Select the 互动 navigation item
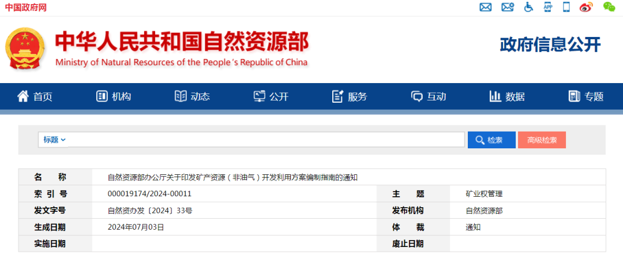This screenshot has height=262, width=623. [x=429, y=96]
